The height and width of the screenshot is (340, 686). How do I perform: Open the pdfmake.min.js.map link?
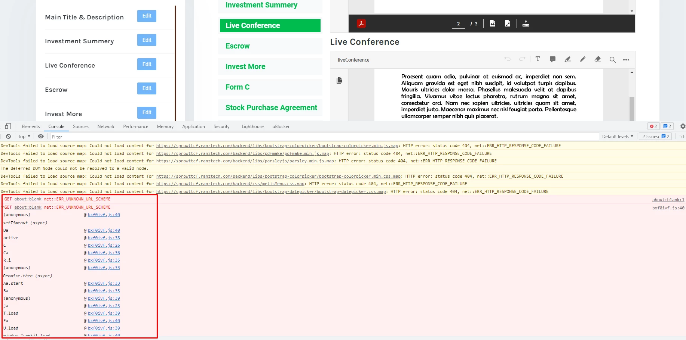pos(243,153)
